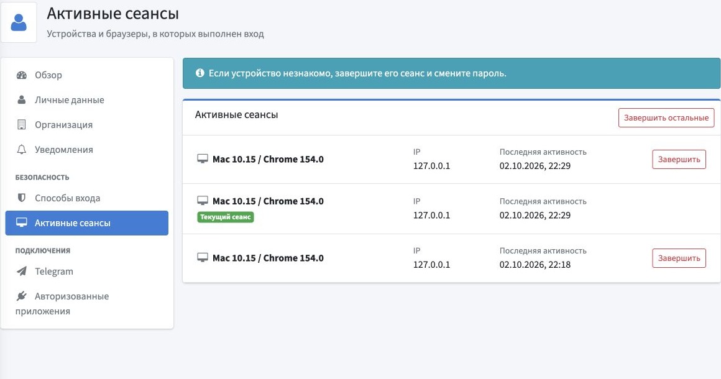Click the БЕЗОПАСНОСТЬ section label

42,177
